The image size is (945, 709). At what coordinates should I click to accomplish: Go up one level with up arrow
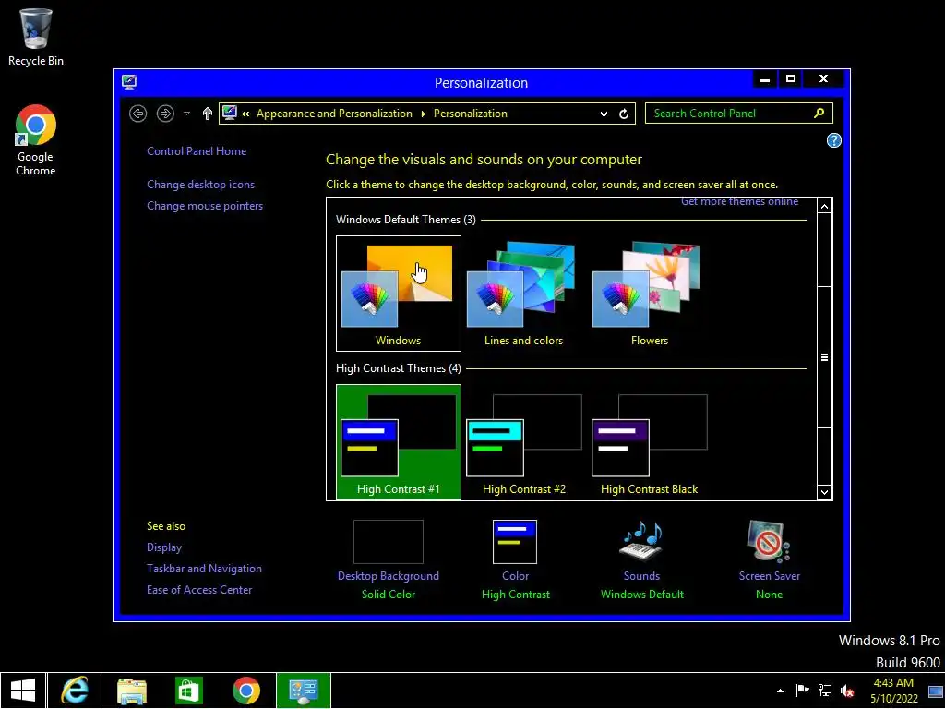(208, 114)
